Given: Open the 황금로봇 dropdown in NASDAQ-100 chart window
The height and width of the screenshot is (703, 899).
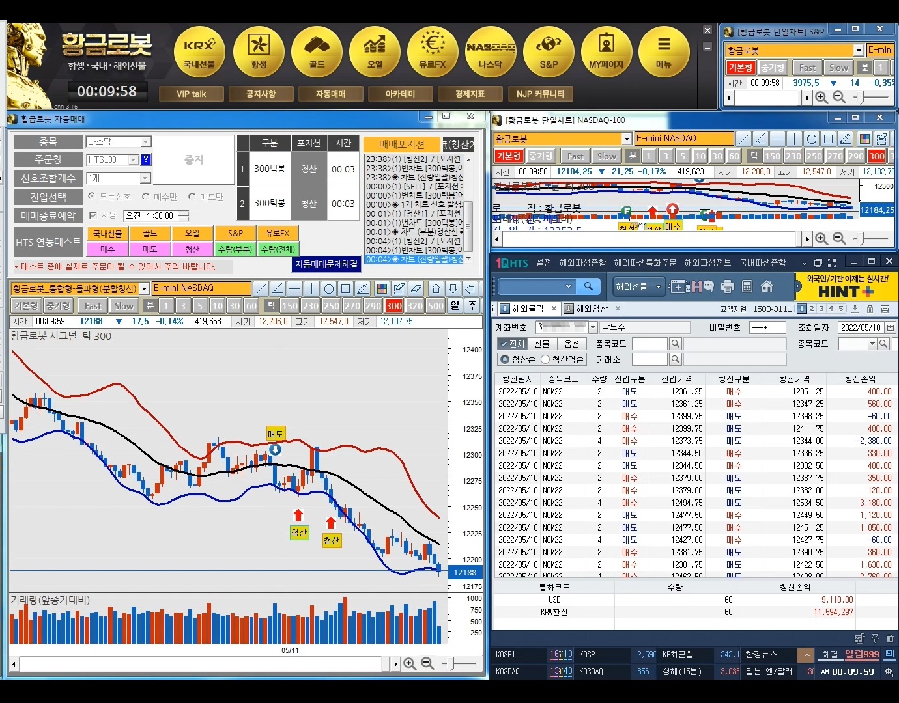Looking at the screenshot, I should click(627, 139).
